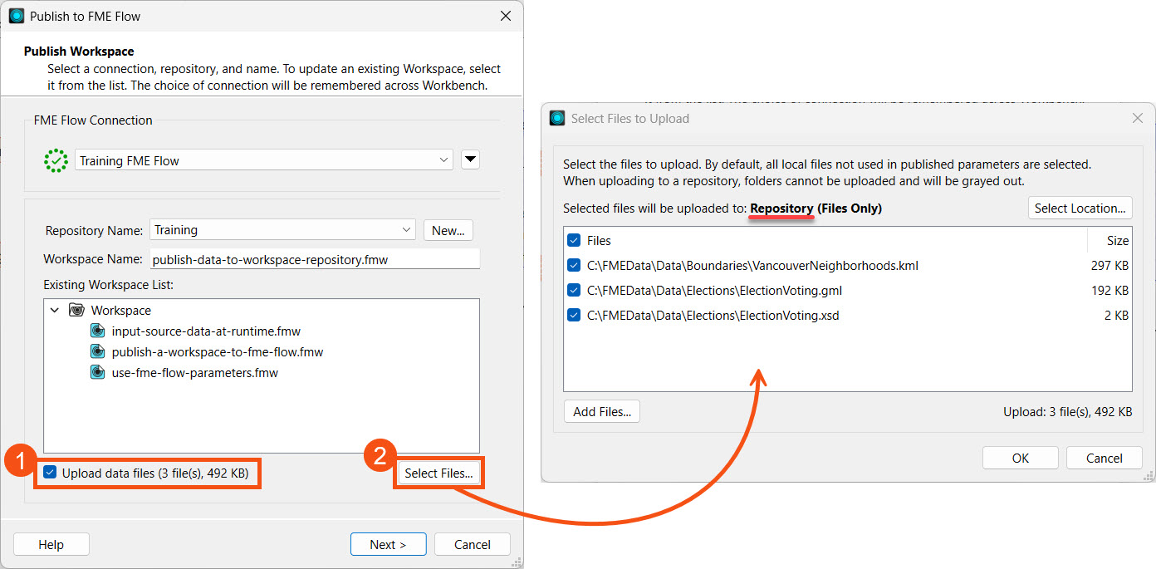
Task: Click the black arrow connection options button
Action: [x=470, y=160]
